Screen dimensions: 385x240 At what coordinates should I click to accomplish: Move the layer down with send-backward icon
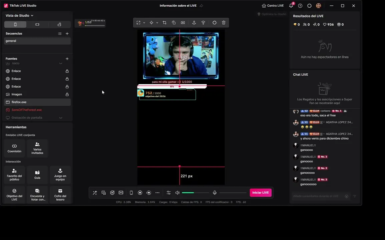click(203, 23)
